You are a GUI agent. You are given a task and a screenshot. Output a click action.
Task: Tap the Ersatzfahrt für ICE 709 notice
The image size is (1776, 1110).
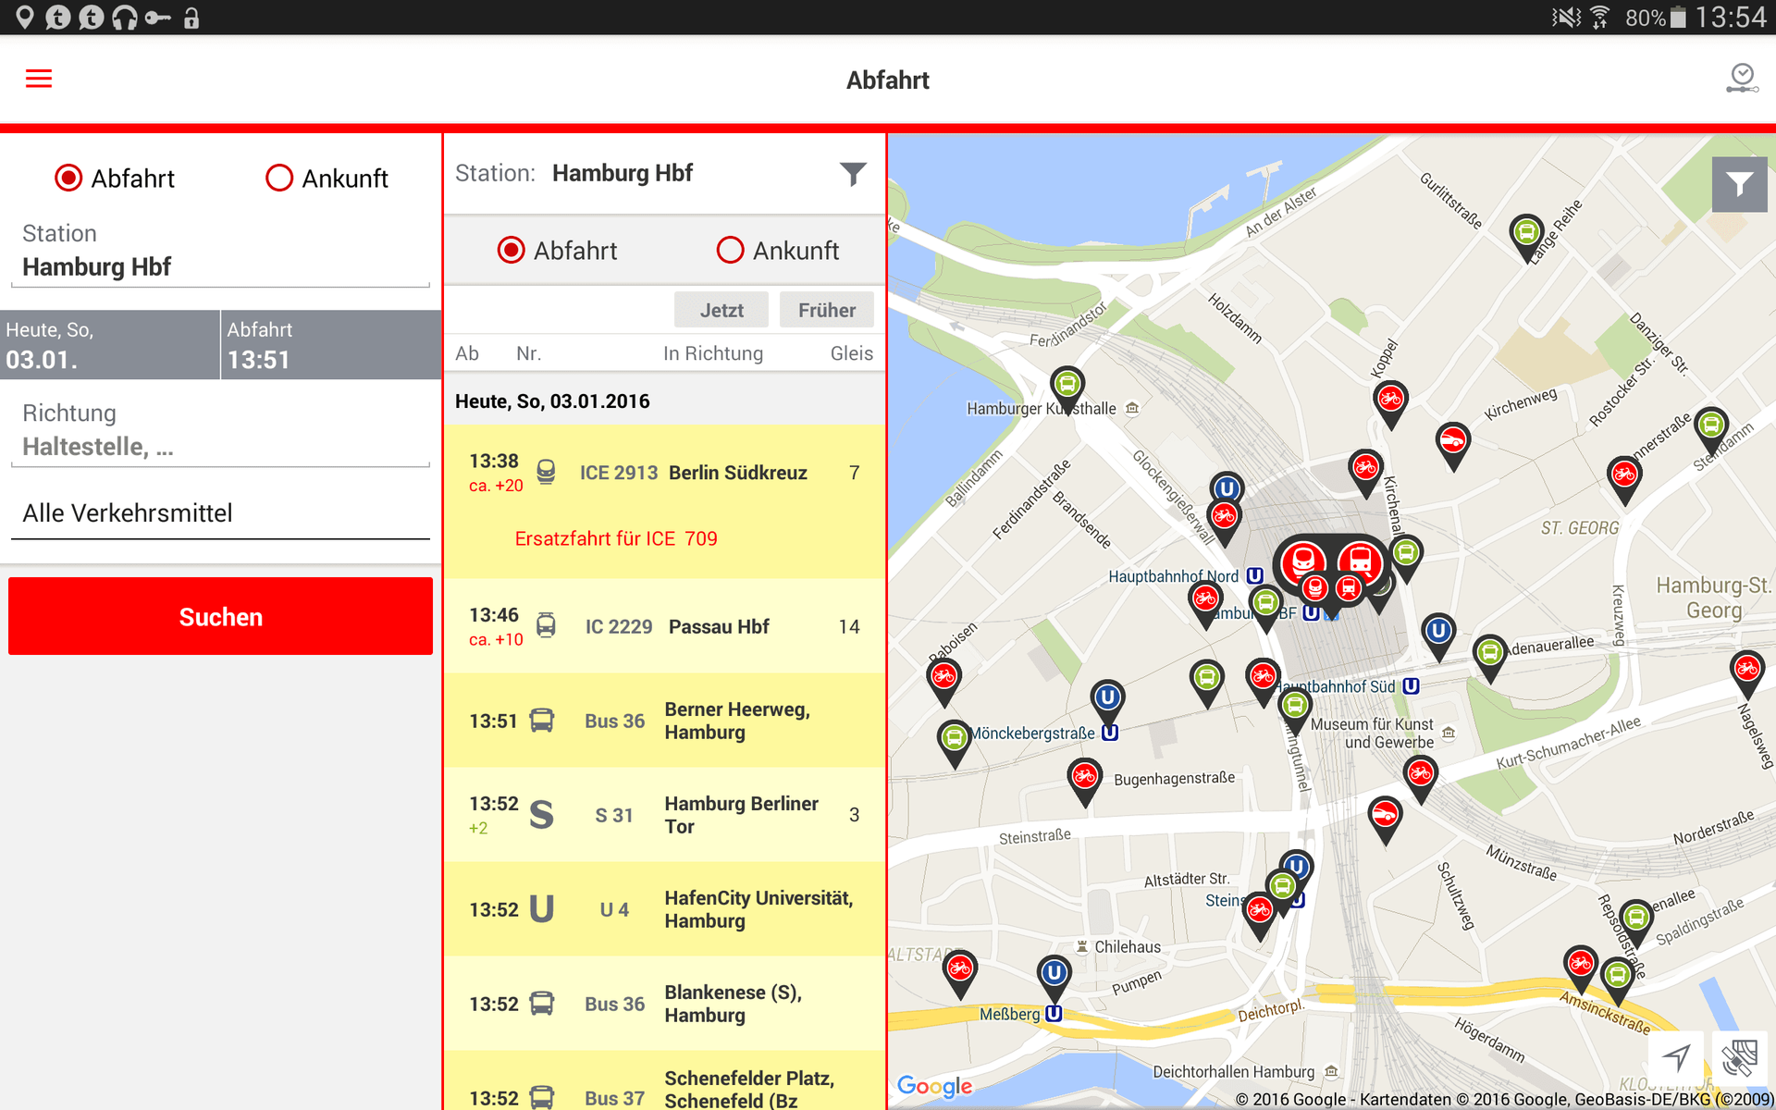point(616,538)
